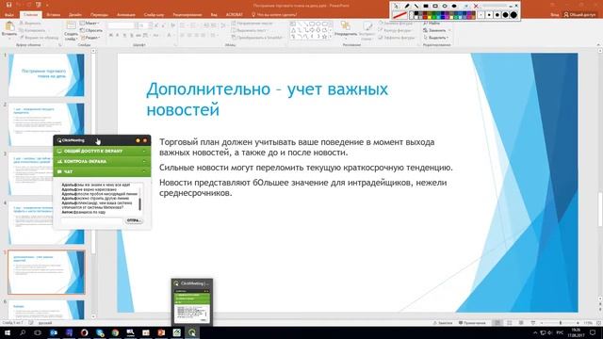The width and height of the screenshot is (603, 339).
Task: Toggle bold formatting
Action: coord(111,36)
